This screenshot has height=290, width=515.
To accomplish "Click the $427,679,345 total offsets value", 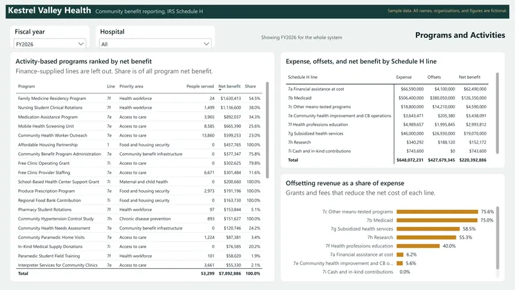I will pos(442,160).
